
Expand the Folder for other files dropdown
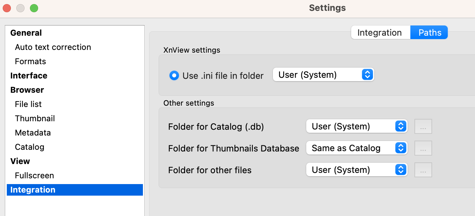[357, 170]
